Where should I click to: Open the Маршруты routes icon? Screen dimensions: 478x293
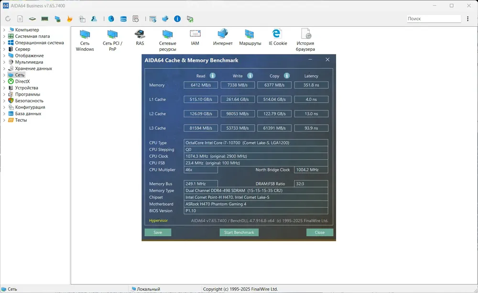250,37
